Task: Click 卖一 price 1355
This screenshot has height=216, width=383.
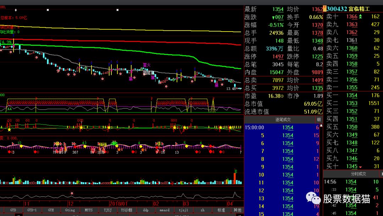Action: pos(352,88)
